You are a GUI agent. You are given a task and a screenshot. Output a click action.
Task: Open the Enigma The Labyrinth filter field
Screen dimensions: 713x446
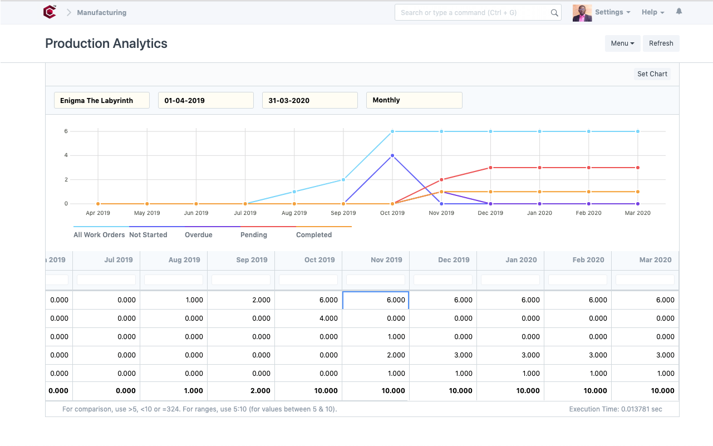(101, 100)
